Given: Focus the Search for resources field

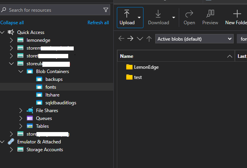Looking at the screenshot, I should click(54, 10).
